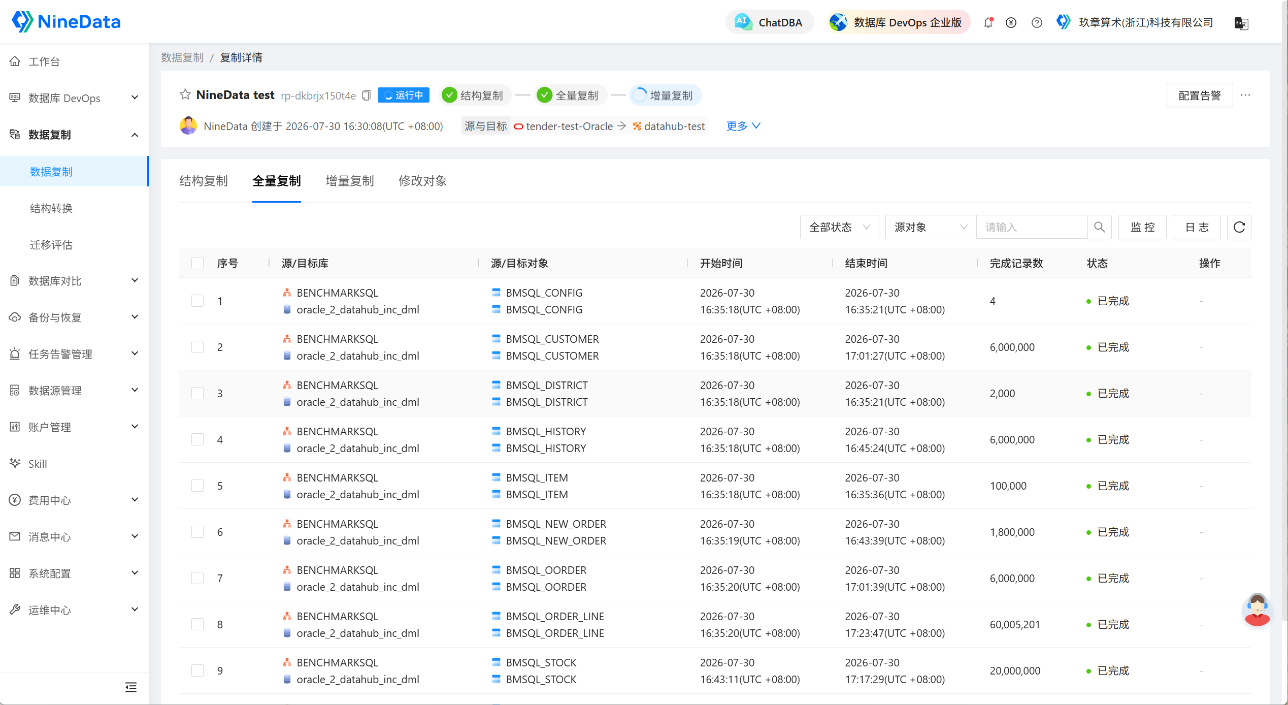Click the tender-test-Oracle source icon
This screenshot has width=1288, height=705.
[x=518, y=126]
